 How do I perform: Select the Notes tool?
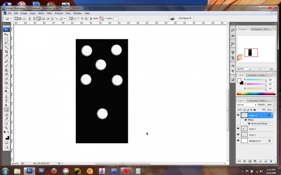click(x=6, y=115)
